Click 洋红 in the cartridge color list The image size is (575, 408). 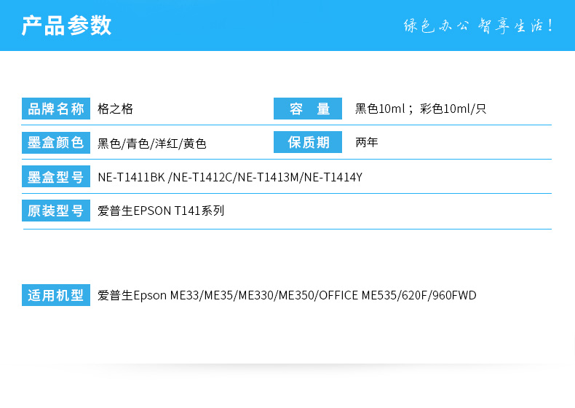pos(168,144)
